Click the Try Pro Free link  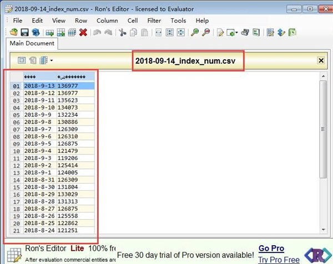(279, 259)
